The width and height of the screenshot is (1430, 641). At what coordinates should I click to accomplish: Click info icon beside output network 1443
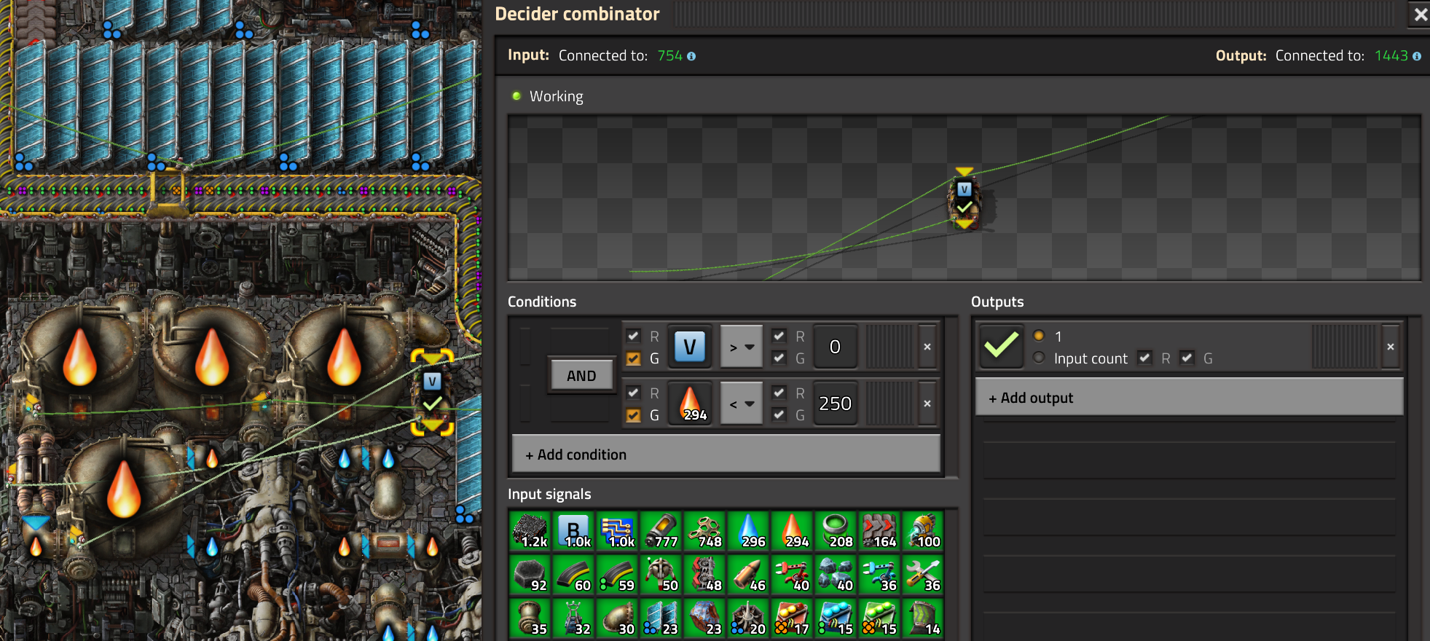pyautogui.click(x=1417, y=56)
